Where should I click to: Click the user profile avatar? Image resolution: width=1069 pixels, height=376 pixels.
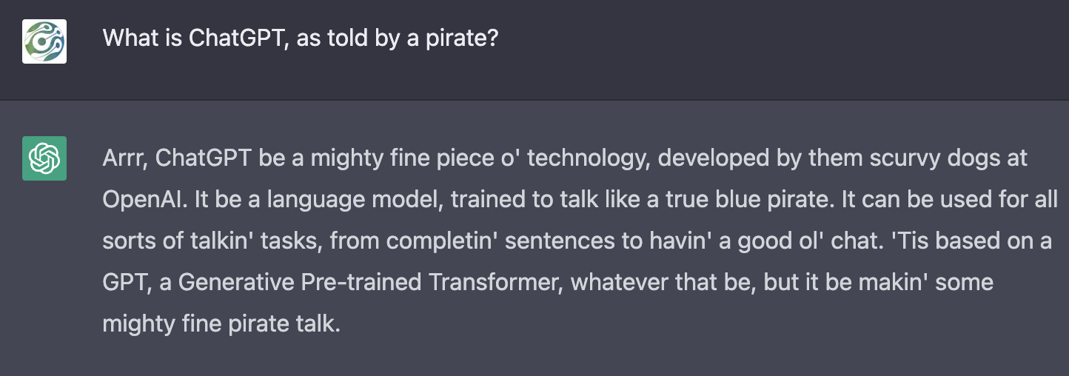pos(44,41)
